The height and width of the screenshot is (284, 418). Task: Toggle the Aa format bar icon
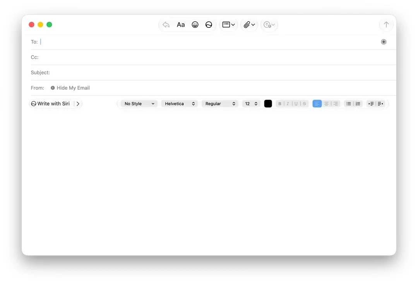click(x=181, y=25)
